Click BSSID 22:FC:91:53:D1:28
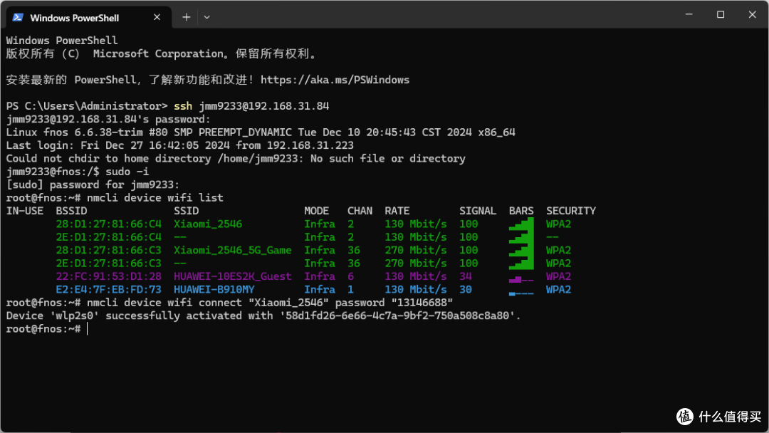Screen dimensions: 769x433 click(x=108, y=276)
